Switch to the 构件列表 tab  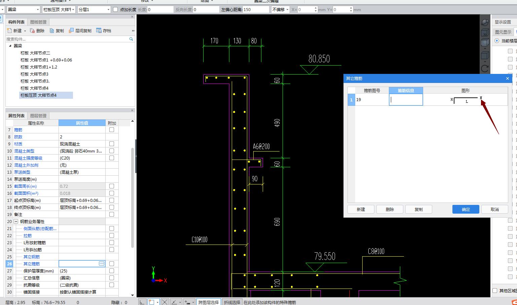tap(16, 22)
